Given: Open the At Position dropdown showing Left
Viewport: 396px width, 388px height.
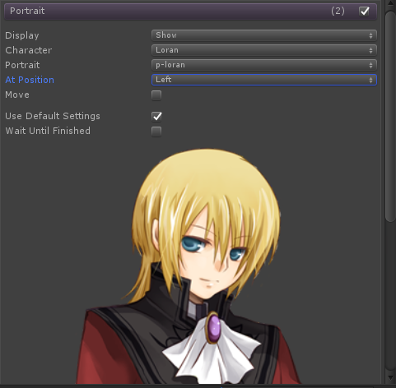Looking at the screenshot, I should pos(264,80).
